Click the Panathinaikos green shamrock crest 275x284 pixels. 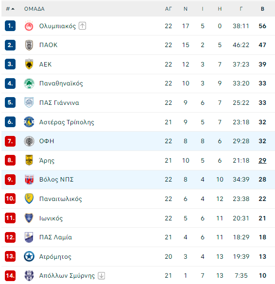(x=29, y=84)
